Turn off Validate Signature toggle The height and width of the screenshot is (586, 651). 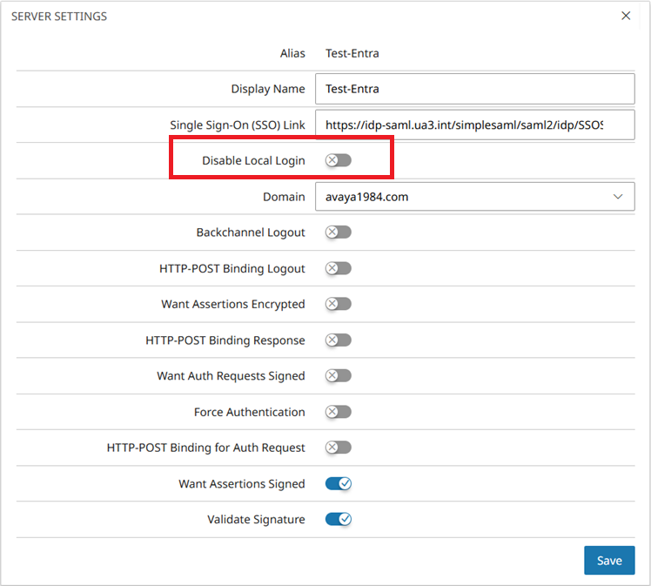tap(338, 519)
